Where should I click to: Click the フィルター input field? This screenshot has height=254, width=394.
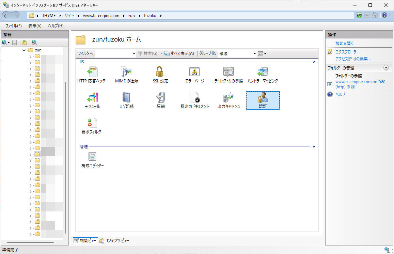click(x=113, y=53)
